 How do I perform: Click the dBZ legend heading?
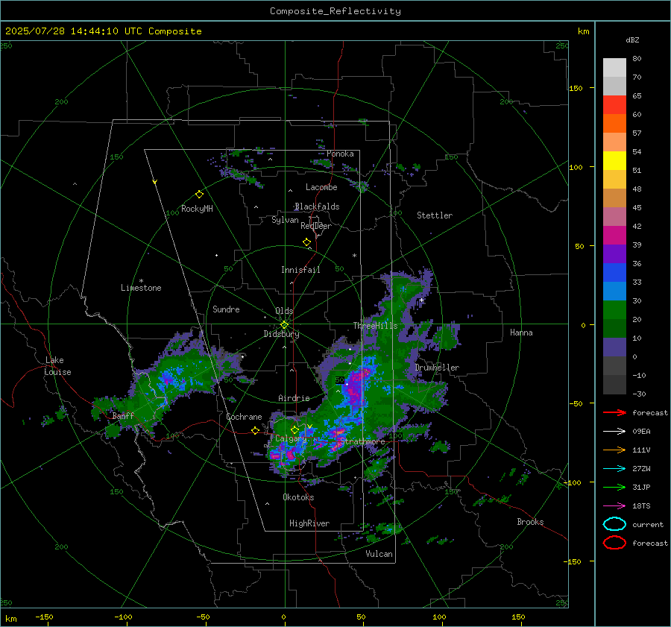(x=632, y=40)
